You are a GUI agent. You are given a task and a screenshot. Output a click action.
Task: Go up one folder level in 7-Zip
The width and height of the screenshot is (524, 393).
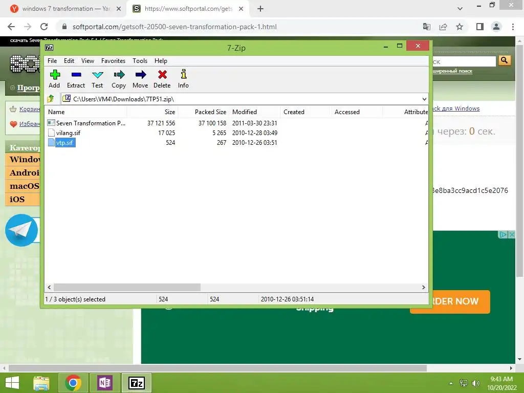(x=51, y=99)
